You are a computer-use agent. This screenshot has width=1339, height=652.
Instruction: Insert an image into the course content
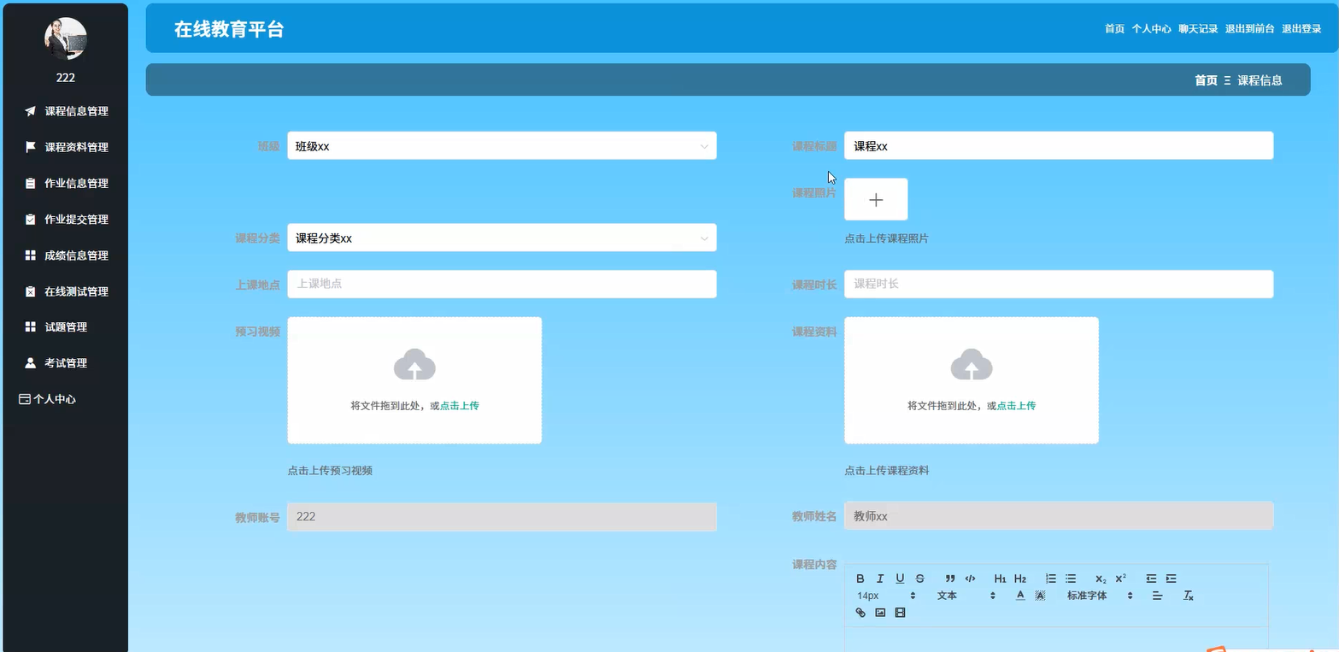tap(880, 613)
